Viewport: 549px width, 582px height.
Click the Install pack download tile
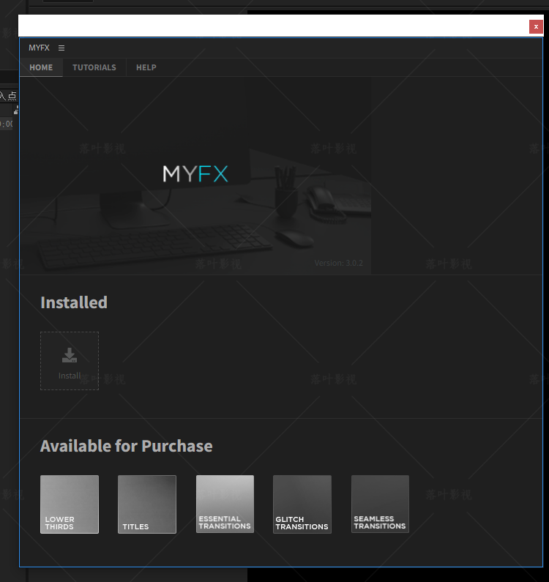click(70, 361)
